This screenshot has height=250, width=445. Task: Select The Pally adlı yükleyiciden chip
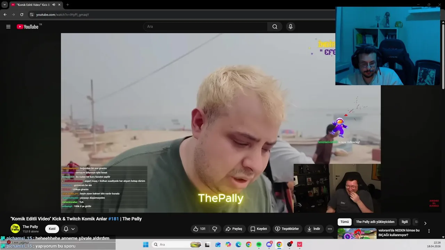[x=375, y=222]
